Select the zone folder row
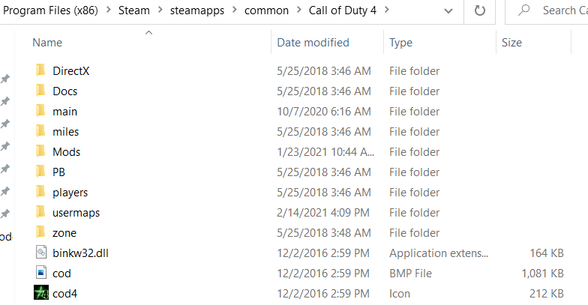 tap(300, 232)
